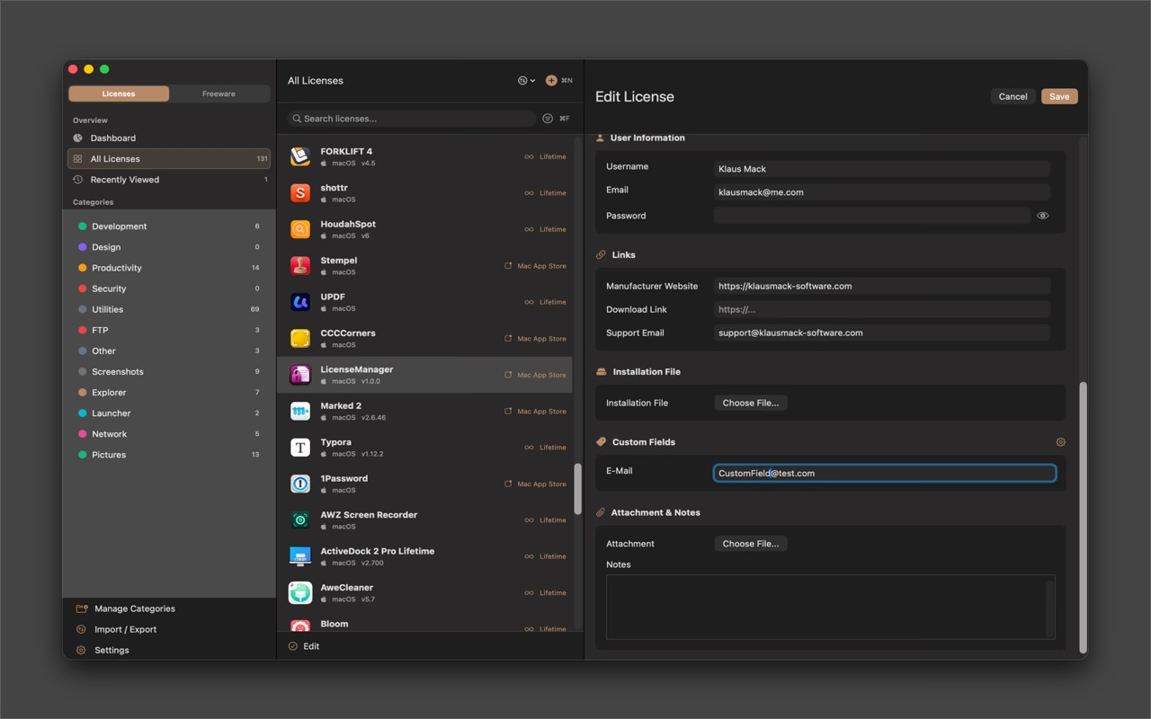Click the CCCorners app icon
The height and width of the screenshot is (719, 1151).
(300, 339)
